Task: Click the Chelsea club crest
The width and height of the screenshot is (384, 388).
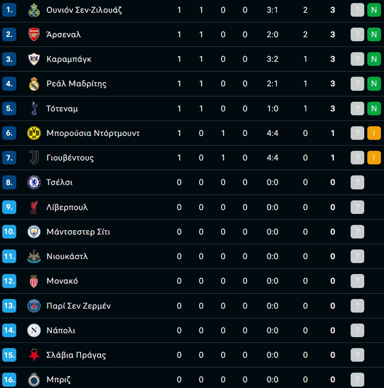Action: point(34,182)
